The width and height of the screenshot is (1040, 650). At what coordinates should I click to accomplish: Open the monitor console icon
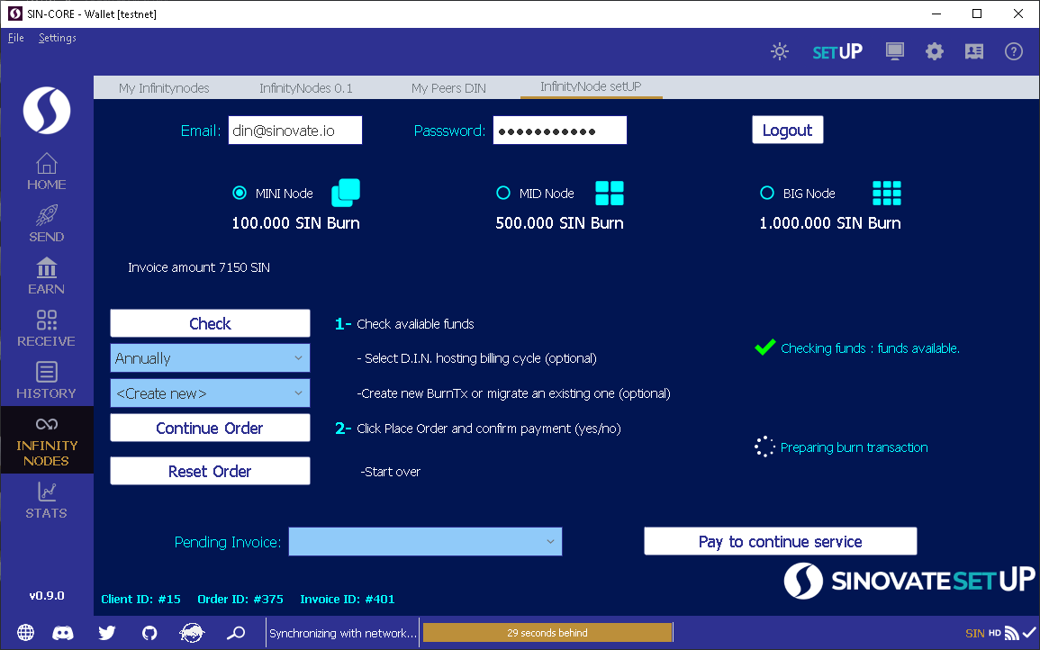pos(895,51)
